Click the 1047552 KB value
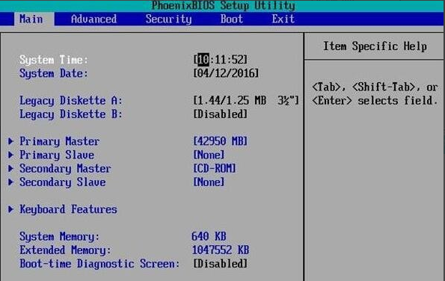 (x=221, y=250)
